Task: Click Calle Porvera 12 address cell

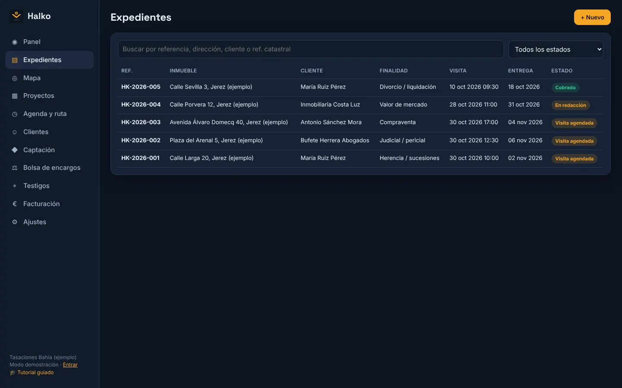Action: tap(214, 104)
